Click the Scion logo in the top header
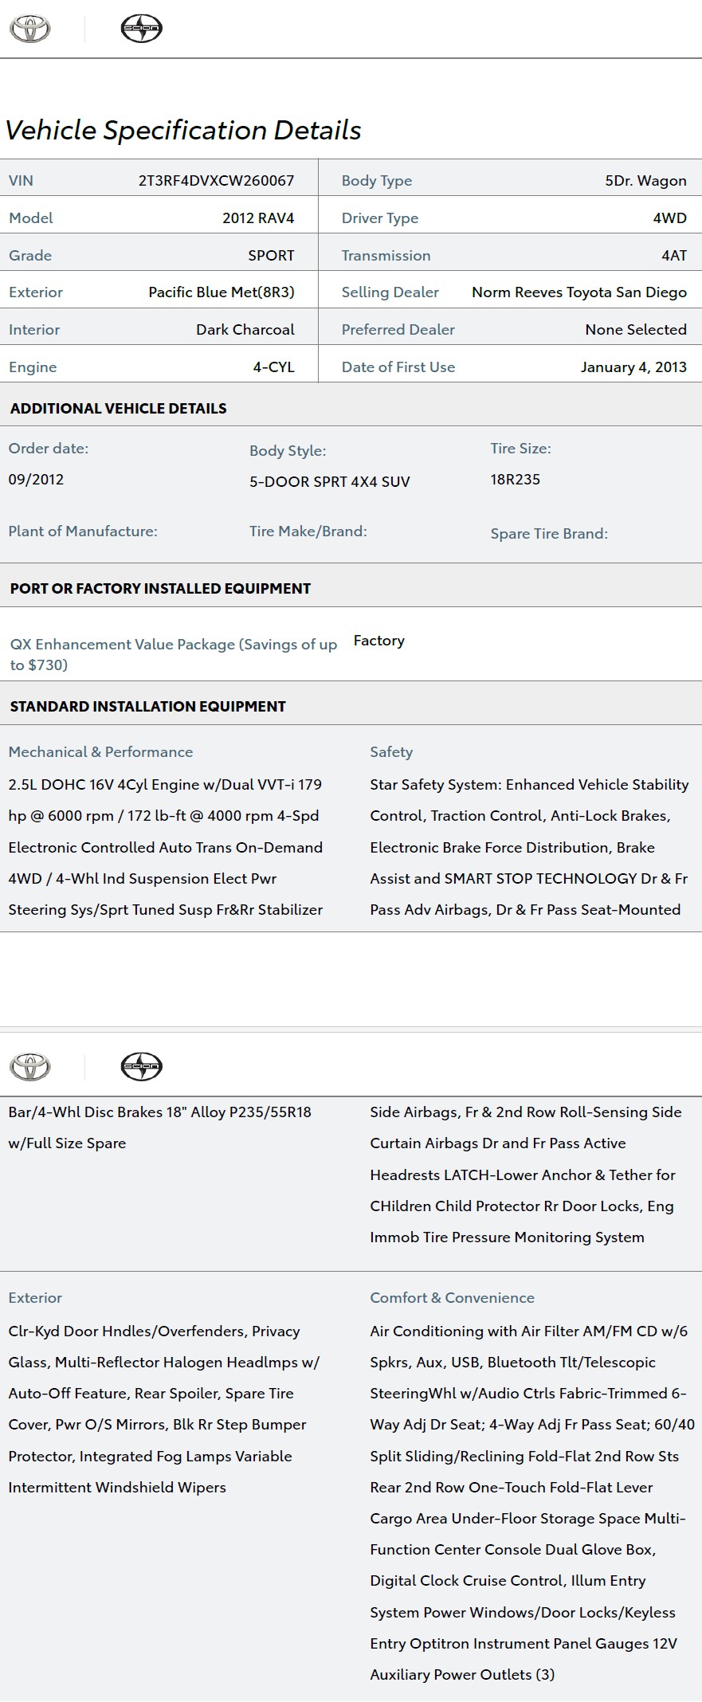The width and height of the screenshot is (702, 1702). click(141, 29)
